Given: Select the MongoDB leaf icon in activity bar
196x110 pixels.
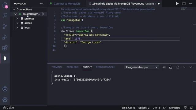Looking at the screenshot, I should click(x=5, y=58).
